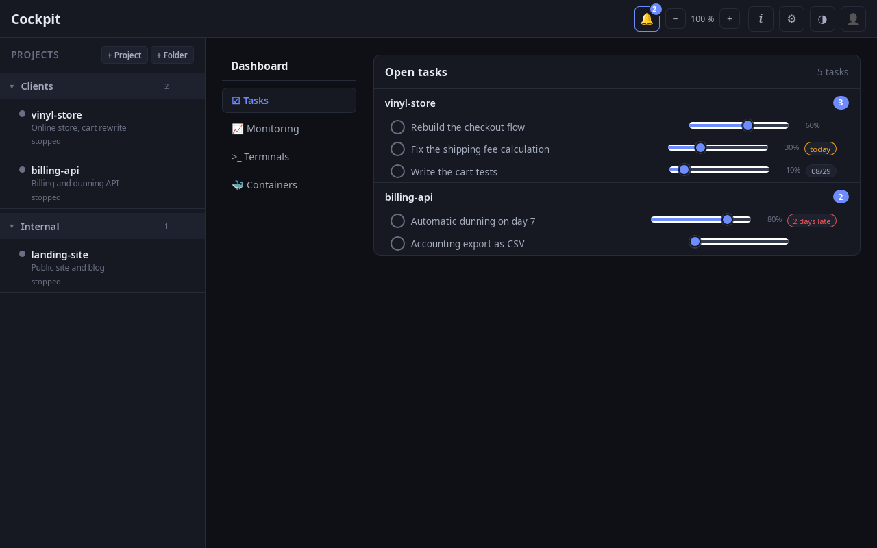Click the Accounting export progress slider
This screenshot has height=548, width=877.
[x=739, y=241]
